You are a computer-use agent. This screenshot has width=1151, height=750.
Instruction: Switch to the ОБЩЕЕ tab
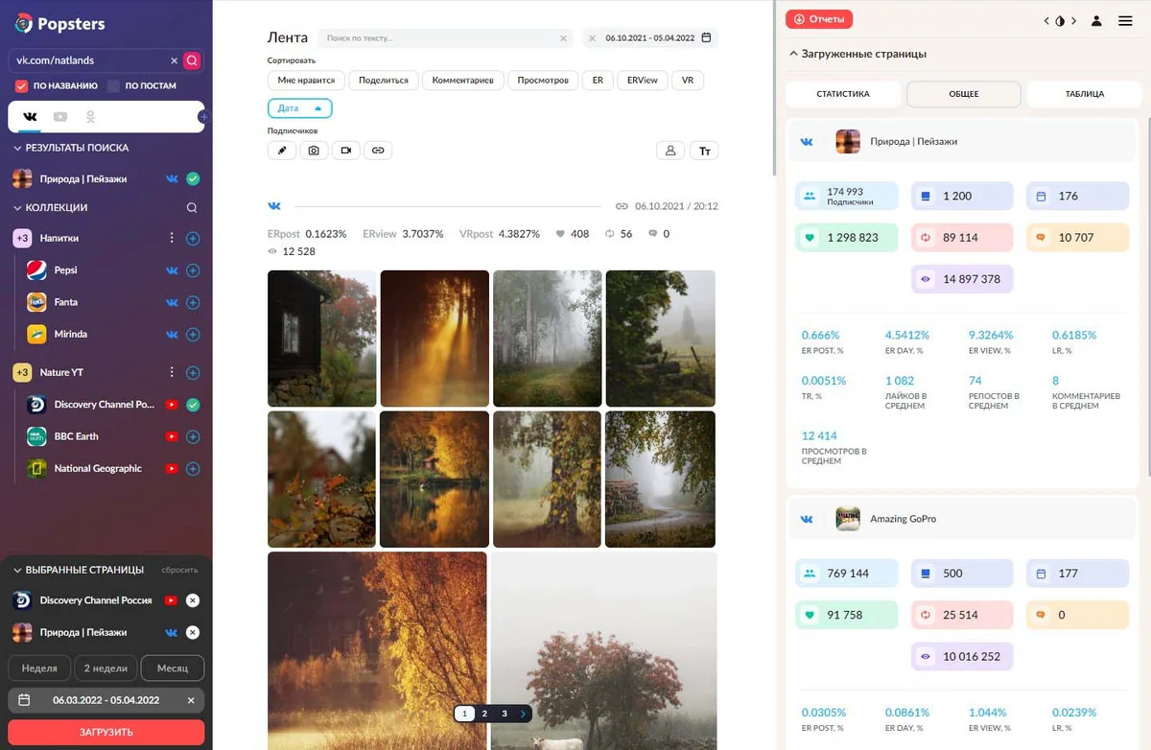point(964,94)
